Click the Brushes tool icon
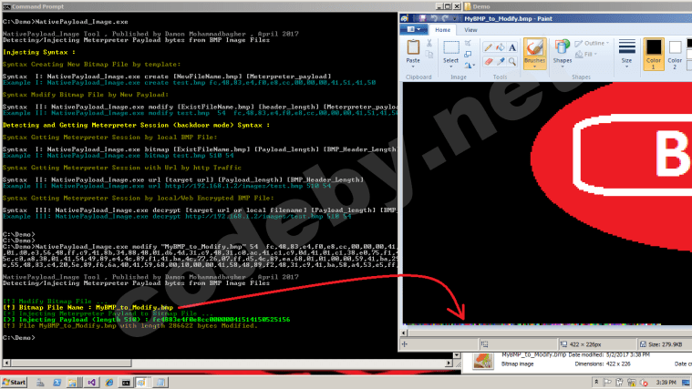 pos(534,47)
